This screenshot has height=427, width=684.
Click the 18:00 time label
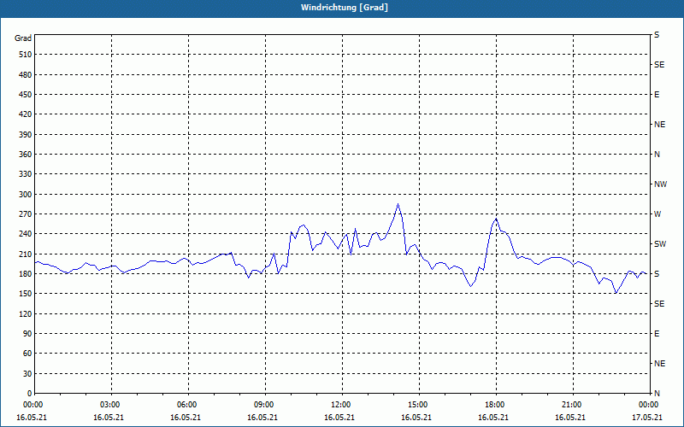pyautogui.click(x=496, y=405)
